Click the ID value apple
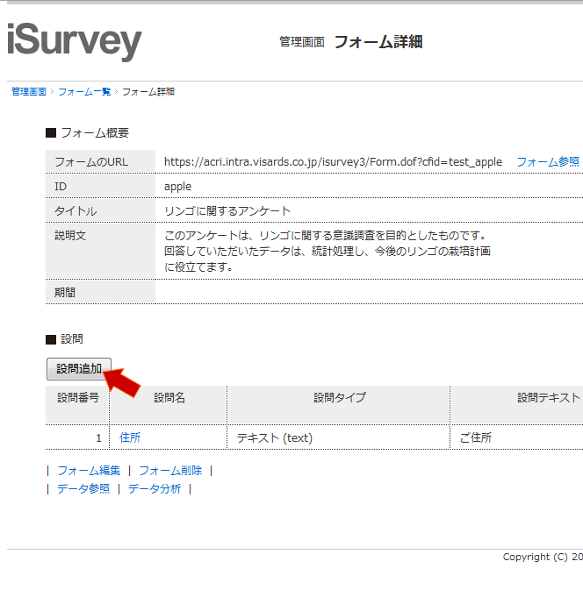This screenshot has height=590, width=583. click(x=177, y=187)
